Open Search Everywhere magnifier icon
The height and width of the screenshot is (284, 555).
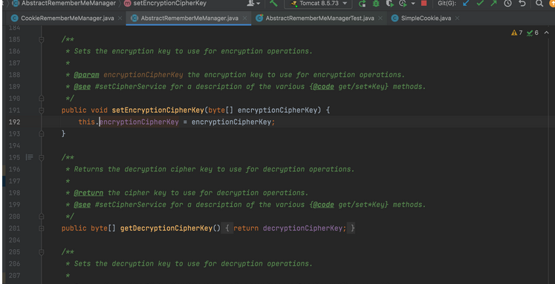pyautogui.click(x=539, y=4)
